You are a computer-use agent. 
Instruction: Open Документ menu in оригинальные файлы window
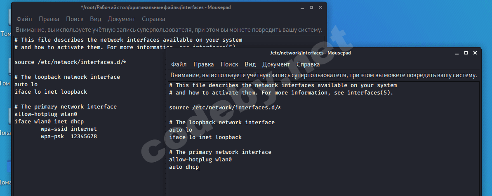point(121,19)
